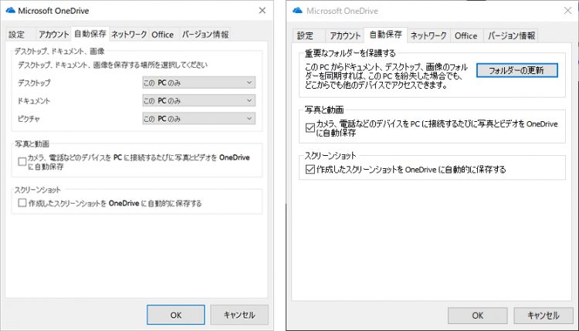
Task: Click OneDrive cloud icon in right title bar
Action: pyautogui.click(x=298, y=11)
